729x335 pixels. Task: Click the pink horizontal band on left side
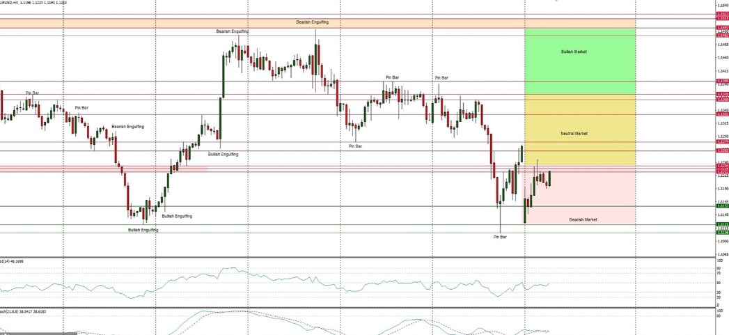pos(104,169)
